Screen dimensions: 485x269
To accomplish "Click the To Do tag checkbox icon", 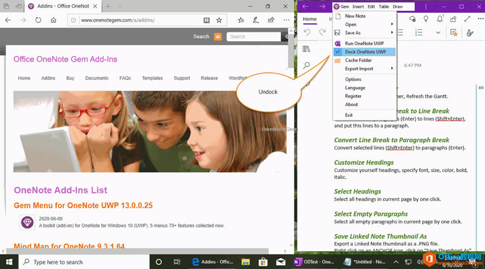I will tap(454, 32).
